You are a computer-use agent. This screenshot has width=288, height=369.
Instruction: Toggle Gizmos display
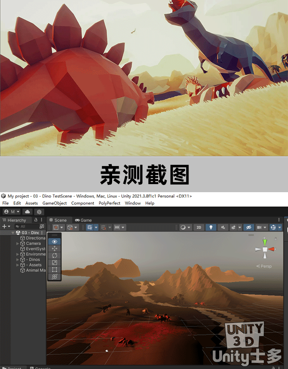point(273,227)
